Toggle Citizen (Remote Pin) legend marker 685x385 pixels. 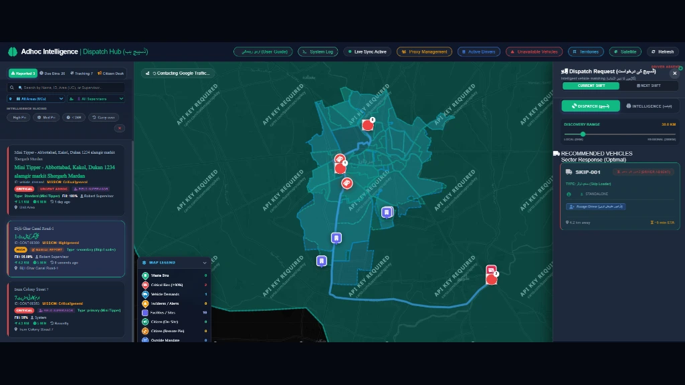click(x=145, y=331)
